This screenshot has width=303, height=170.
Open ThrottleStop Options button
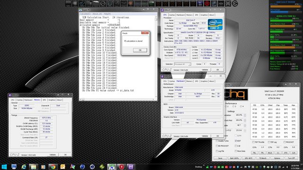coord(277,158)
